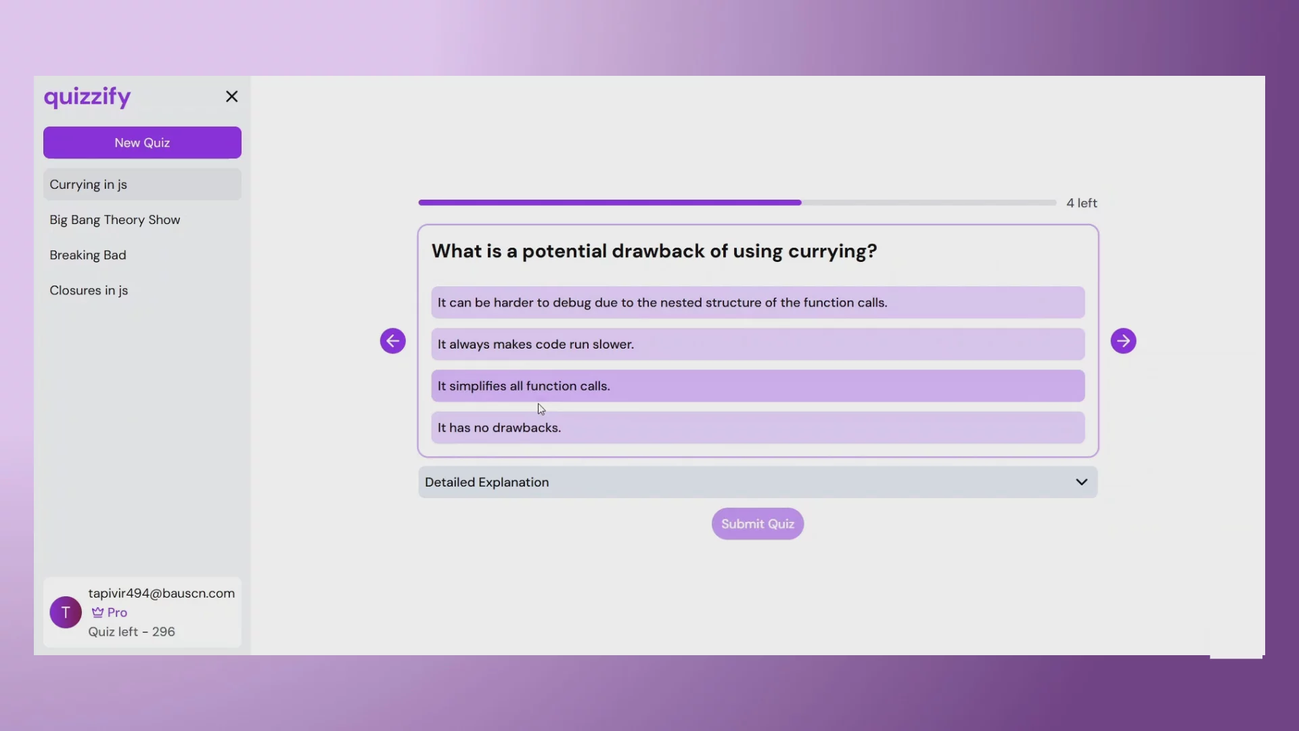Click the Detailed Explanation chevron arrow
Viewport: 1299px width, 731px height.
tap(1081, 483)
